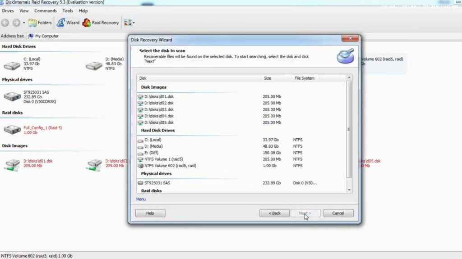Viewport: 462px width, 259px height.
Task: Click the My Computer address bar field
Action: point(77,36)
